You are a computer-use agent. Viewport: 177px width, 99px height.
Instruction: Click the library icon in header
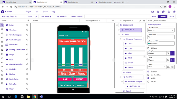pos(163,12)
